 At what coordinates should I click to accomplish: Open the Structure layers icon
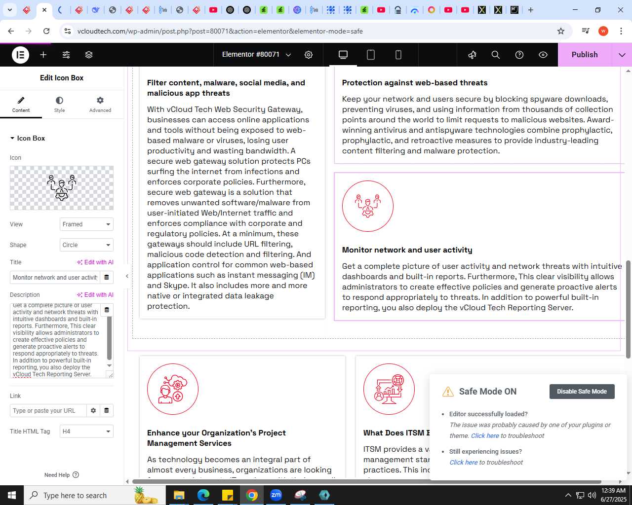tap(89, 55)
